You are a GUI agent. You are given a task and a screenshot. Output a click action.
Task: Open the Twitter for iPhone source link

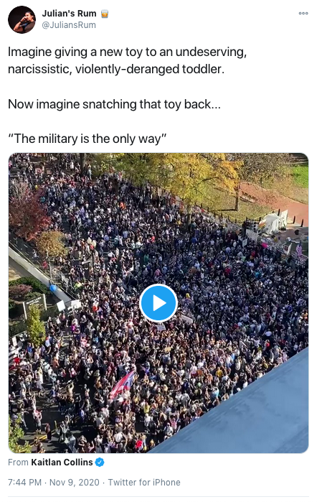point(144,482)
